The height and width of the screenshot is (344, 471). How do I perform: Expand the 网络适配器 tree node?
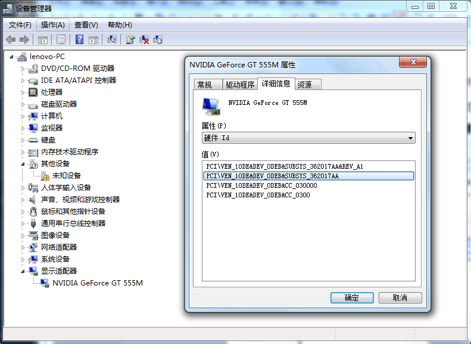tap(23, 247)
